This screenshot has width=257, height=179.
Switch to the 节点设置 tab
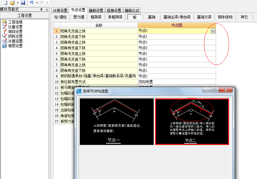pos(78,10)
